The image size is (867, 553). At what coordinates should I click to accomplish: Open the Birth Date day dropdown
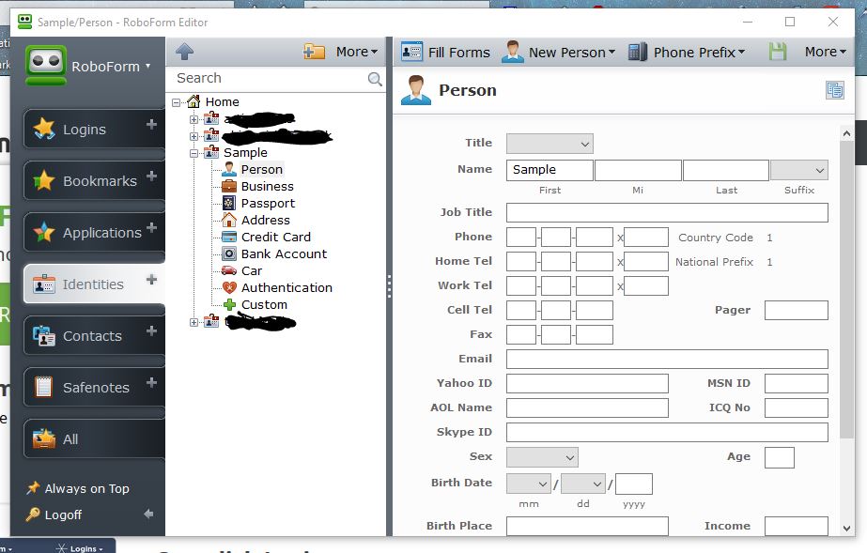point(582,484)
